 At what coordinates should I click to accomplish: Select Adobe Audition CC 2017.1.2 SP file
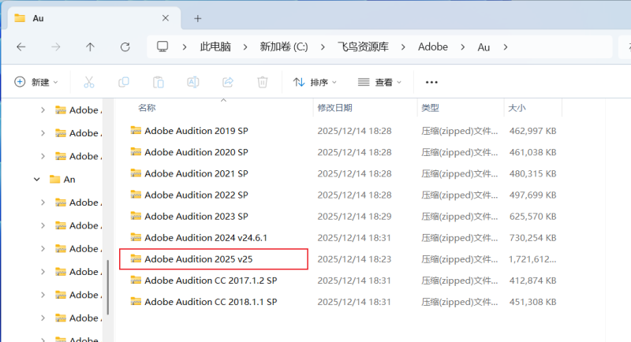(211, 280)
